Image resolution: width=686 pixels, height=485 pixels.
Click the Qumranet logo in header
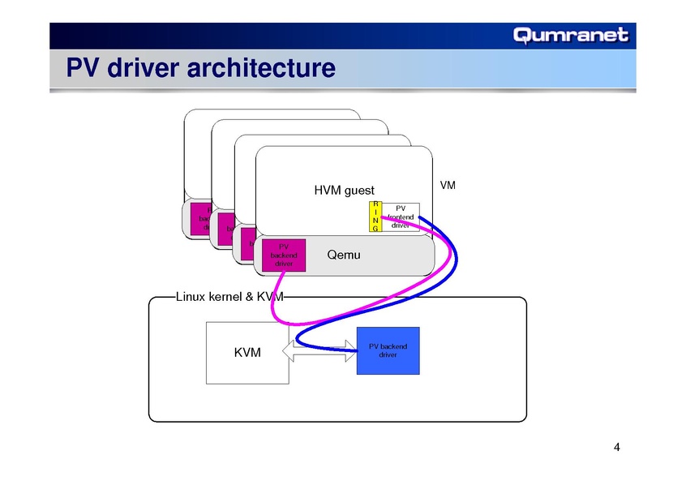point(571,35)
